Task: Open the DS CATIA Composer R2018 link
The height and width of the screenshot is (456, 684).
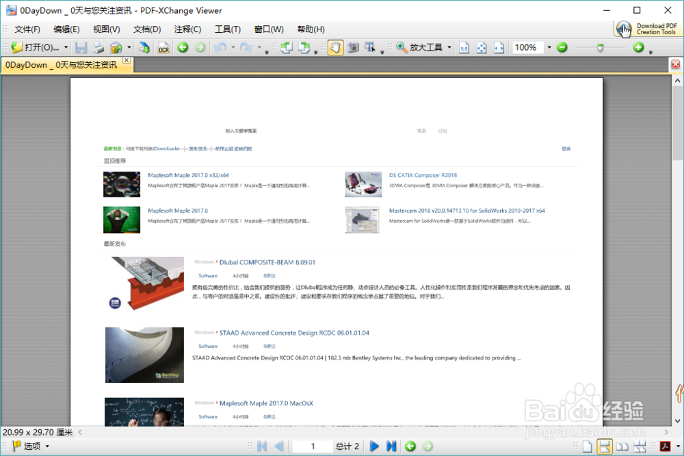Action: (423, 175)
